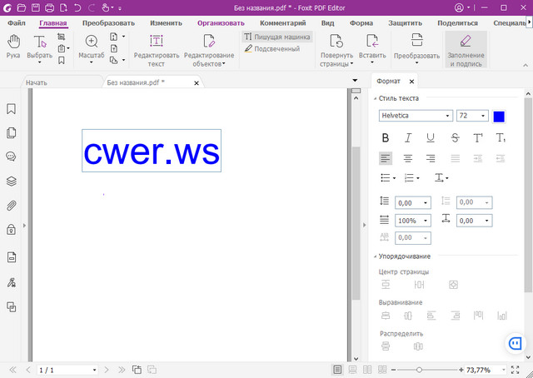Screen dimensions: 533x378
Task: Open the bookmarks panel in left sidebar
Action: 12,109
